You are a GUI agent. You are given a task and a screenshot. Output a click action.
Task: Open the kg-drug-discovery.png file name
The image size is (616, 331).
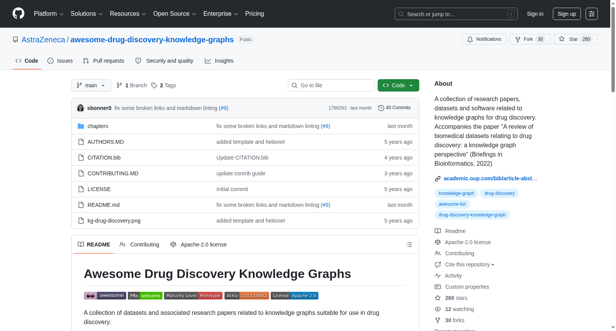coord(114,221)
